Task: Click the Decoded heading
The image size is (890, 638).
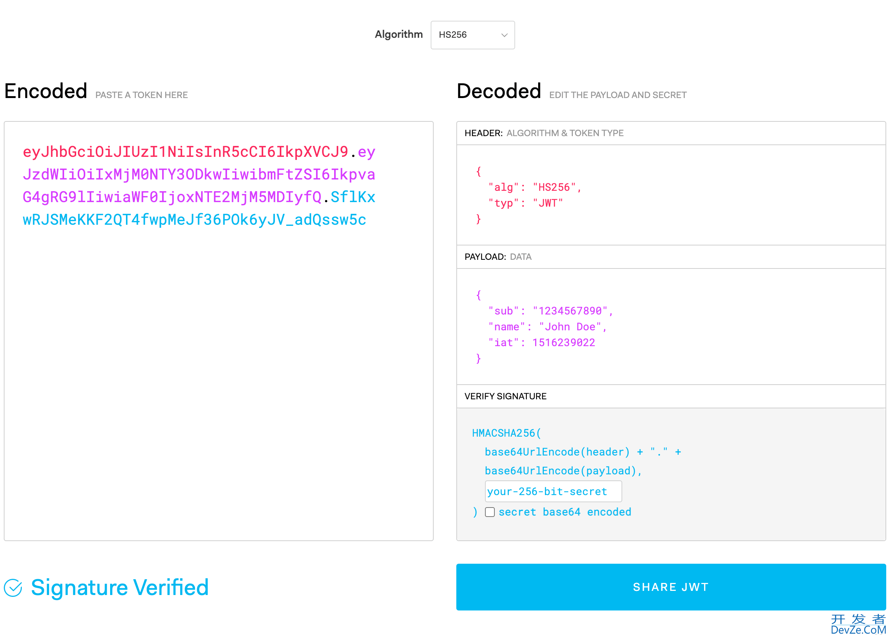Action: coord(499,91)
